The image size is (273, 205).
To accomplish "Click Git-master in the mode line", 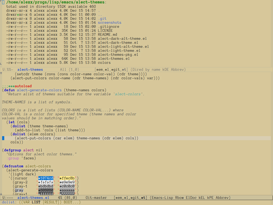I will pyautogui.click(x=96, y=198).
